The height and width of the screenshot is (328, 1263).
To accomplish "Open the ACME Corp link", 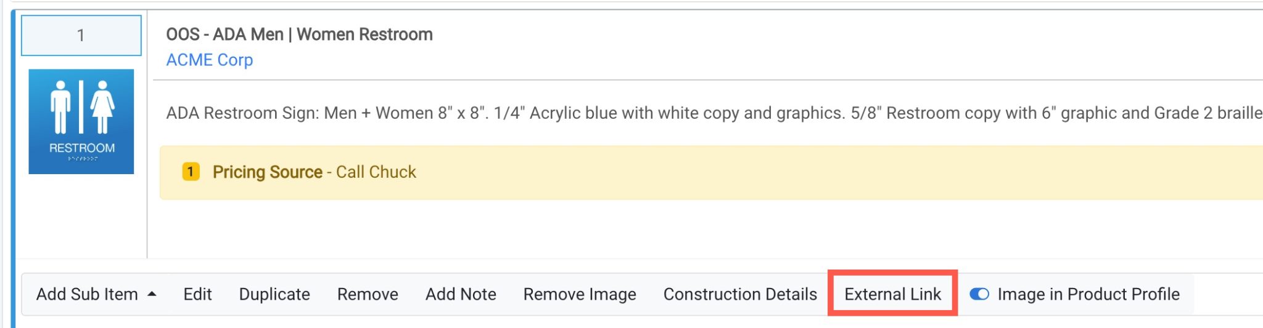I will pos(209,60).
